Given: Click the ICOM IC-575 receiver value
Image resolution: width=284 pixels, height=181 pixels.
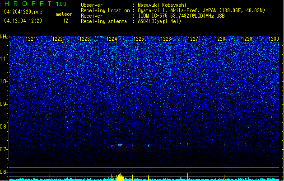Looking at the screenshot, I should click(x=181, y=16).
